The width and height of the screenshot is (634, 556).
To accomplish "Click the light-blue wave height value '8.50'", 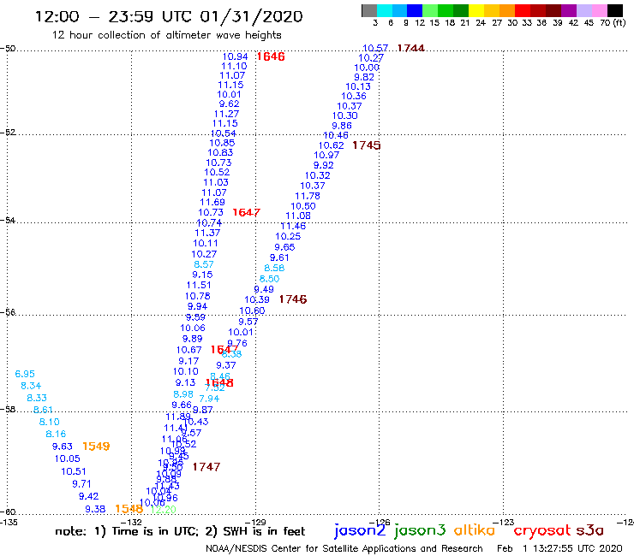I will (269, 279).
